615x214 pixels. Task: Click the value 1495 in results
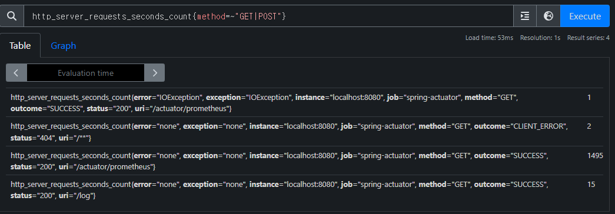click(595, 156)
